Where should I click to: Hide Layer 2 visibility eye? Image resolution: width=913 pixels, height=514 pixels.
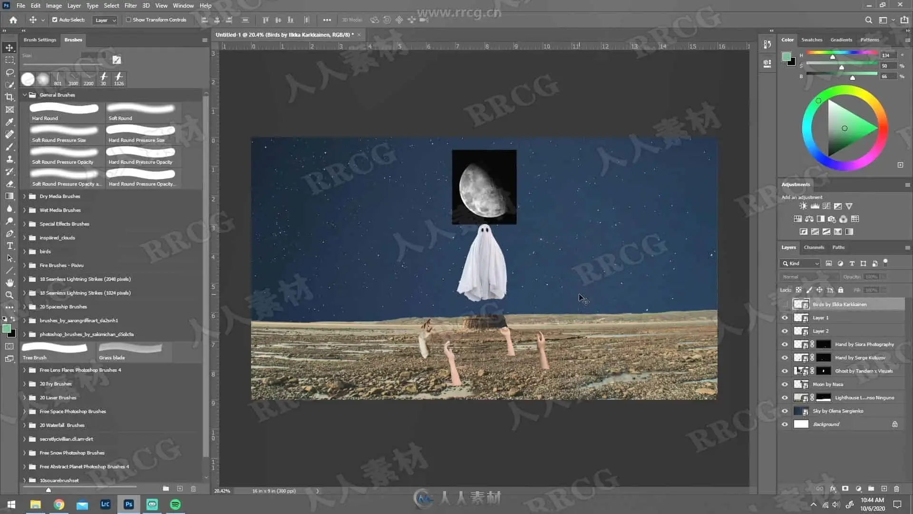click(785, 331)
